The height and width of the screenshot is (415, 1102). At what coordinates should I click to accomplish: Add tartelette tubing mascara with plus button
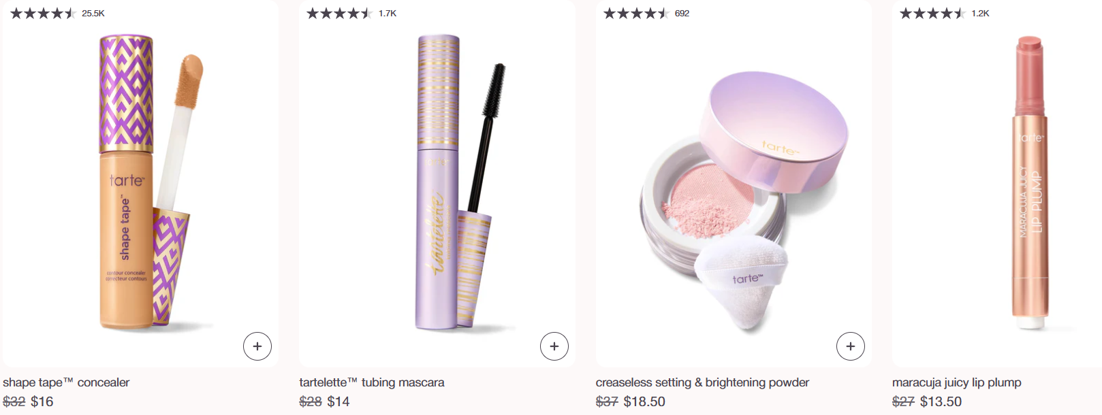coord(554,346)
